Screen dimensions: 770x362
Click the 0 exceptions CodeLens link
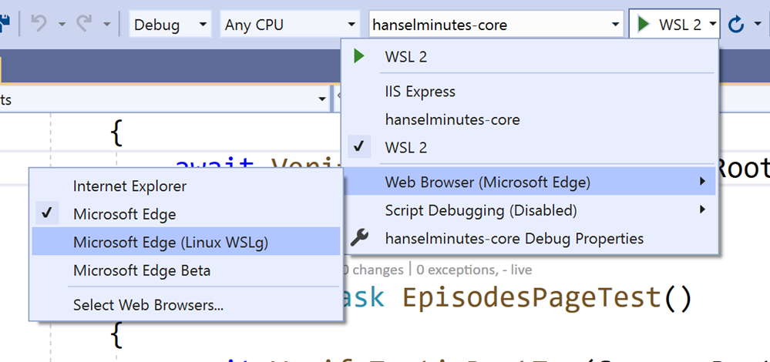point(459,270)
